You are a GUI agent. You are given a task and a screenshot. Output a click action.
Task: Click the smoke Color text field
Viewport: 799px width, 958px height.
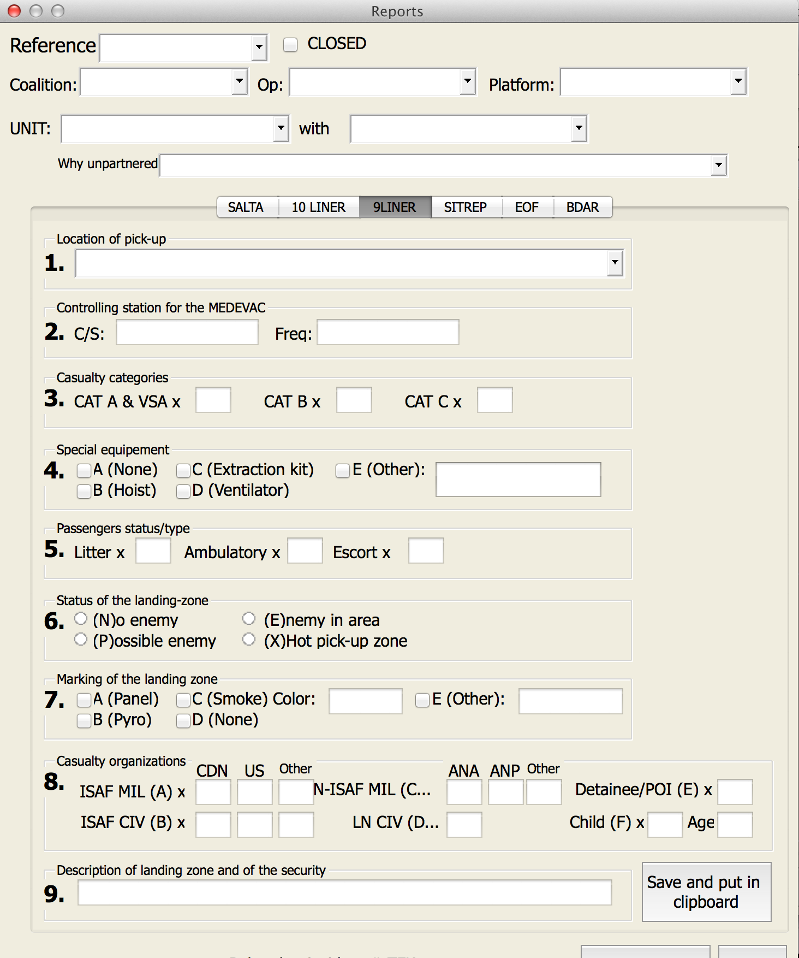[366, 701]
